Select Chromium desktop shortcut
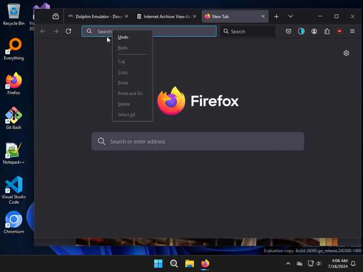363x272 pixels. tap(14, 222)
